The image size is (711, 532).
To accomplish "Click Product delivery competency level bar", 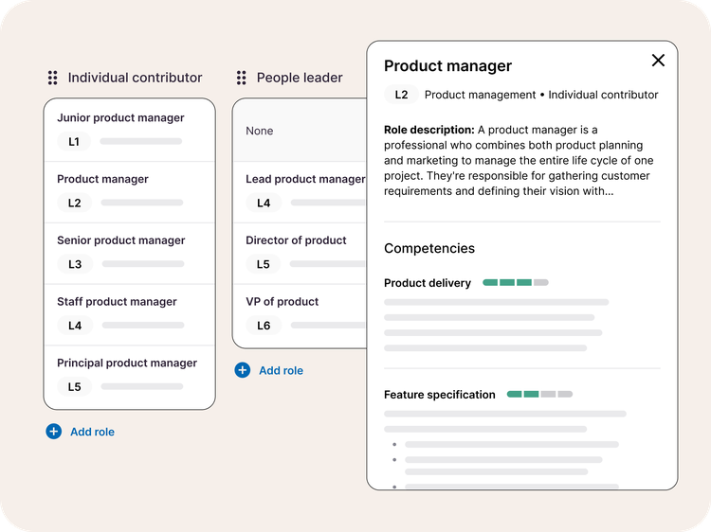I will pos(515,282).
